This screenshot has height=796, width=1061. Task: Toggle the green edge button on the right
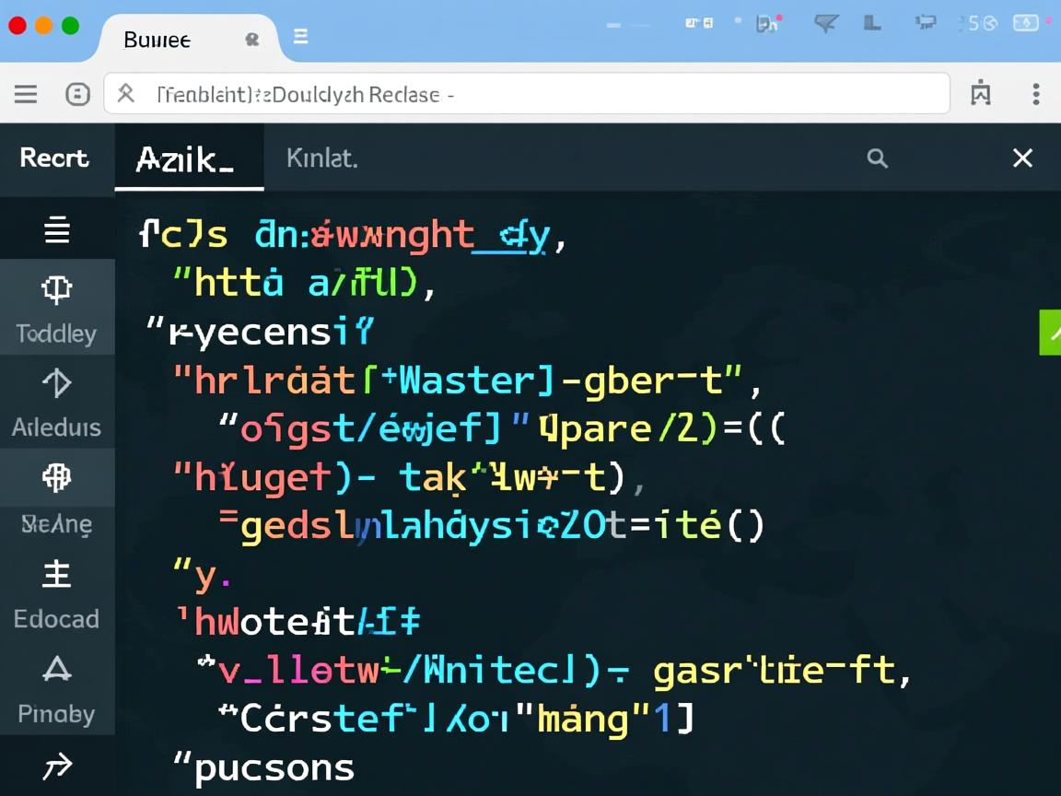(1050, 333)
